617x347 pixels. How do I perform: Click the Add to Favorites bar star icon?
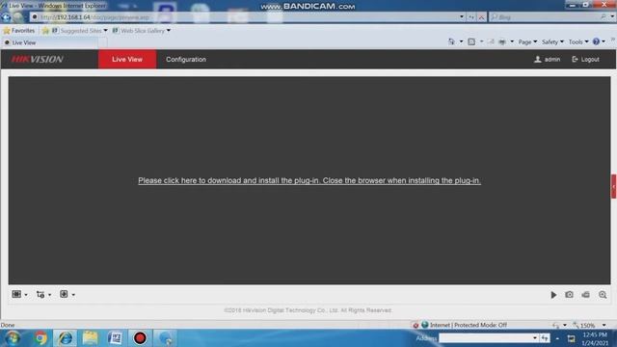45,30
